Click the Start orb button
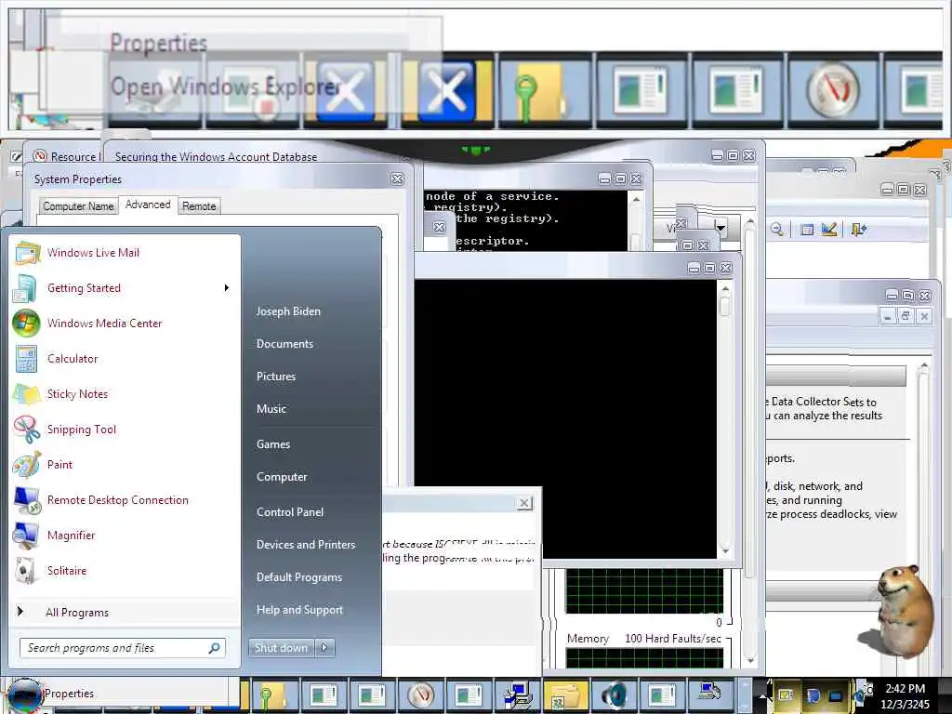952x714 pixels. point(24,695)
